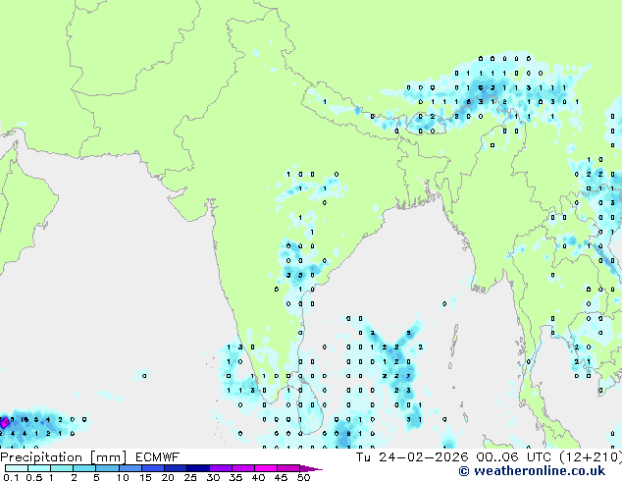The height and width of the screenshot is (481, 622).
Task: Click the 15–20 mm legend swatch
Action: 152,468
